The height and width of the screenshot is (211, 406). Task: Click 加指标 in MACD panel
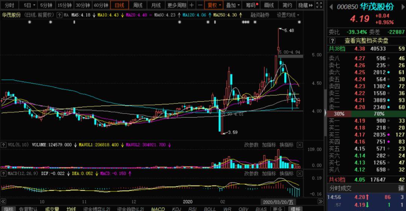pos(268,174)
